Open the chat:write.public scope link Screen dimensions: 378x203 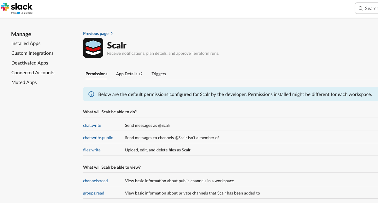click(98, 138)
